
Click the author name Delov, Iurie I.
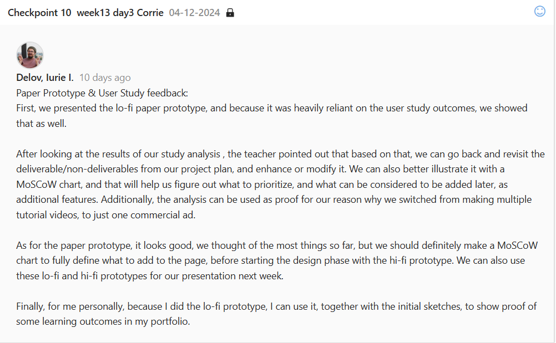point(45,78)
